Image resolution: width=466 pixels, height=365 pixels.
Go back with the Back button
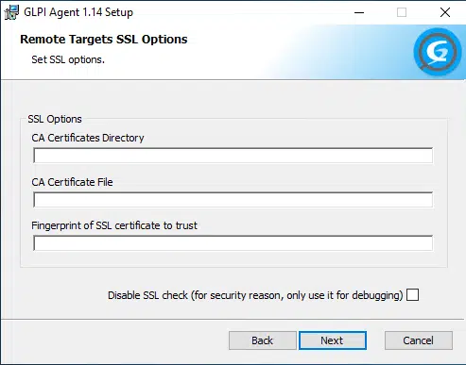(263, 340)
